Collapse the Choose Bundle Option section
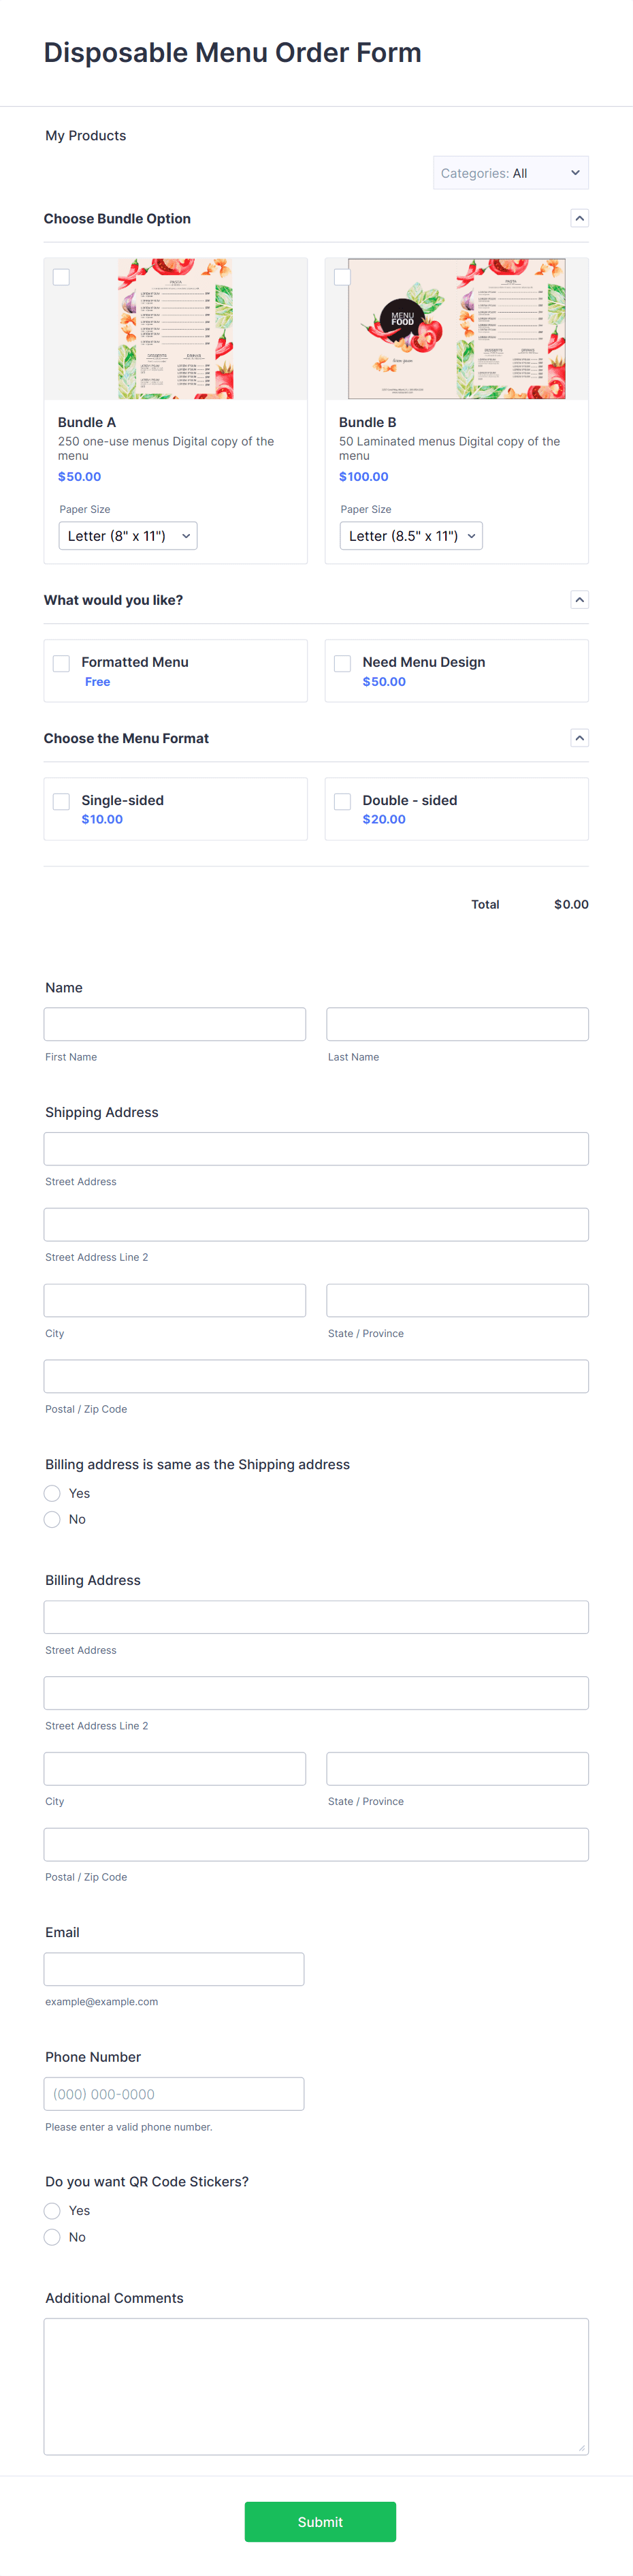This screenshot has height=2576, width=633. [579, 218]
